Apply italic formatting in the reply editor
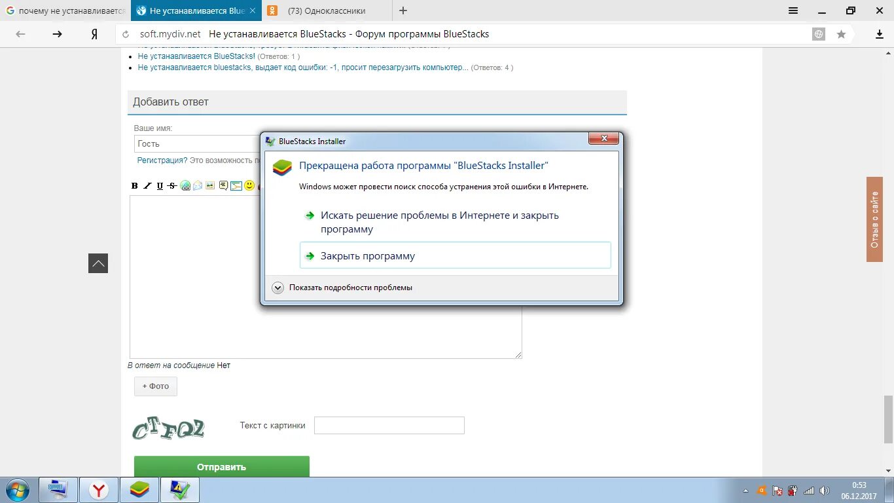 [148, 186]
